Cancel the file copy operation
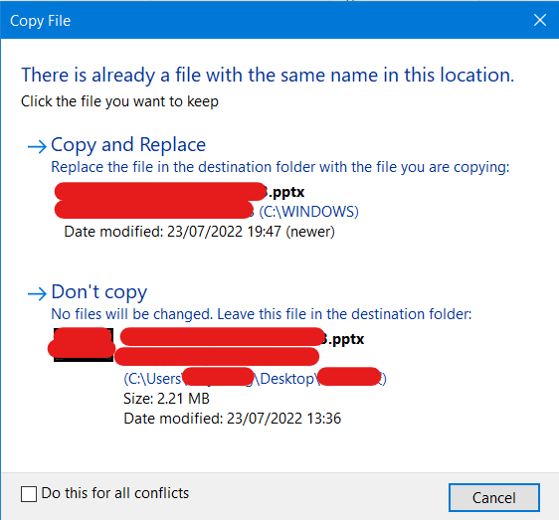559x520 pixels. 493,497
